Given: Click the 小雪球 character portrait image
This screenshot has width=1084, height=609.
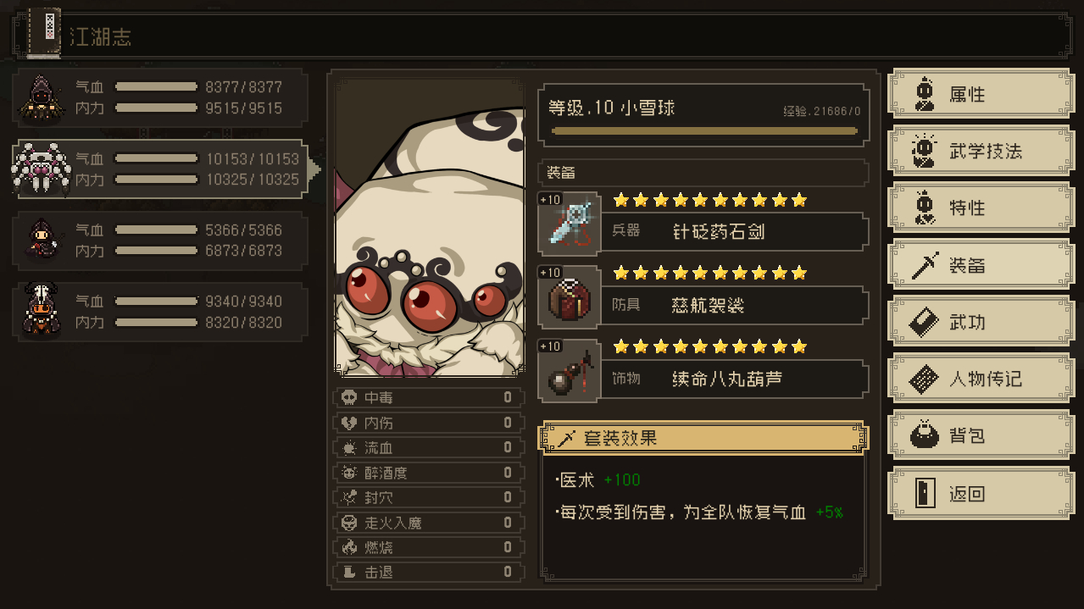Looking at the screenshot, I should [430, 228].
